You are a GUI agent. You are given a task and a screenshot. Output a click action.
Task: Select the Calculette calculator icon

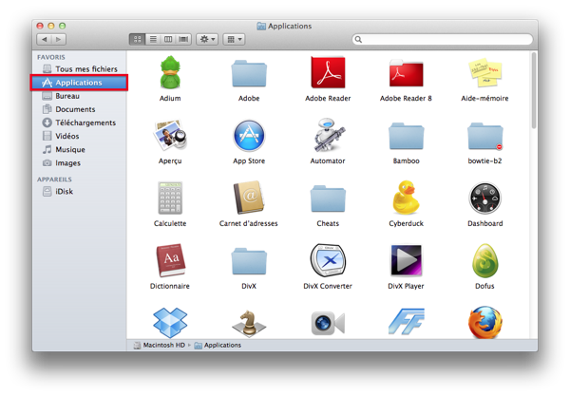(x=170, y=198)
